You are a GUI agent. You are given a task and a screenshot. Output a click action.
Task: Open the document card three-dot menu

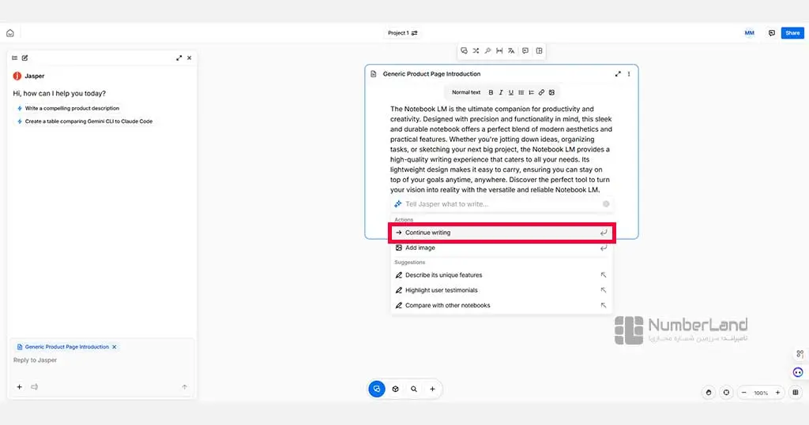pos(628,74)
